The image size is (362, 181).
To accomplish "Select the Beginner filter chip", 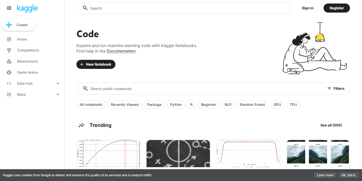I will 208,105.
